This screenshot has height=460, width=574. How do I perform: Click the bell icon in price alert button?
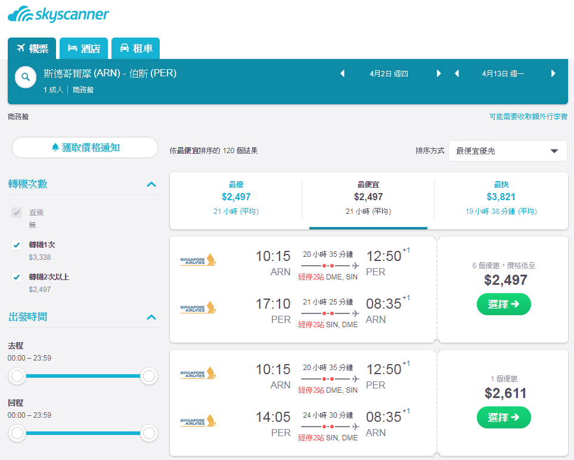[55, 148]
